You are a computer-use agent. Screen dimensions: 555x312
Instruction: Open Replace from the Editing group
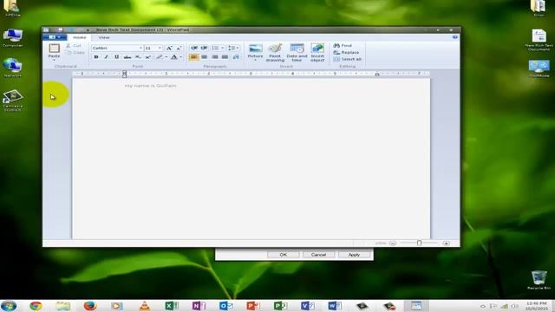pyautogui.click(x=346, y=52)
